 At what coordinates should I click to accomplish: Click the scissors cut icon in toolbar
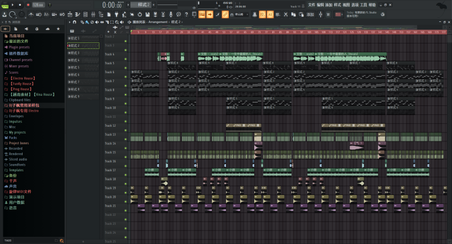click(x=163, y=15)
